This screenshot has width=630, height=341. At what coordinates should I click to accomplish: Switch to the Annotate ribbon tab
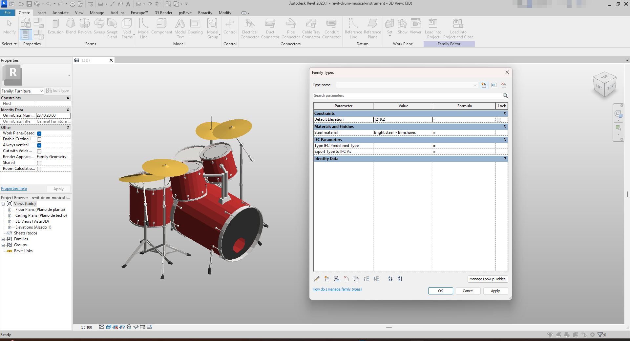coord(61,13)
